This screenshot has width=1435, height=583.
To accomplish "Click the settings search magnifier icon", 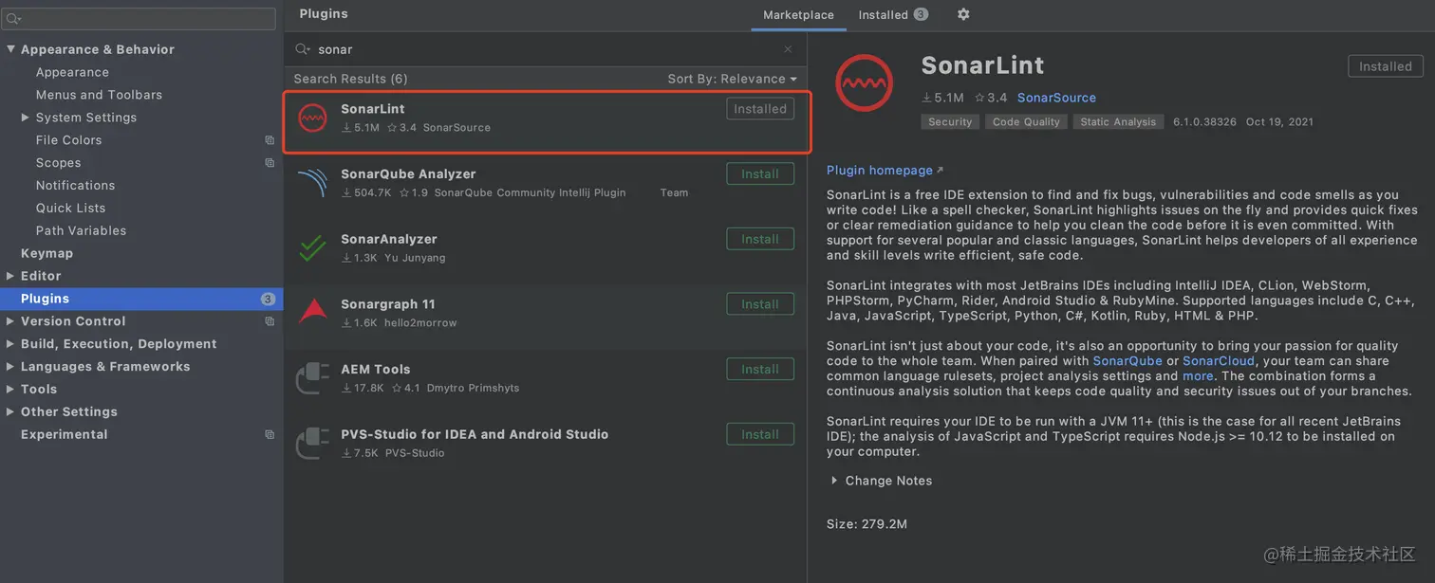I will pos(14,19).
